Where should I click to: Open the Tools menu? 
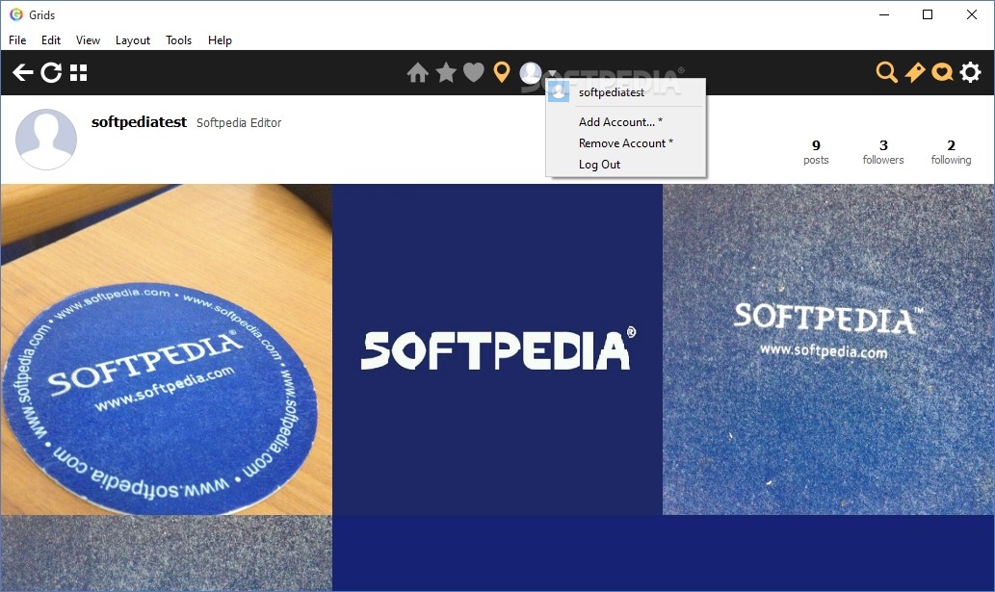pos(178,39)
